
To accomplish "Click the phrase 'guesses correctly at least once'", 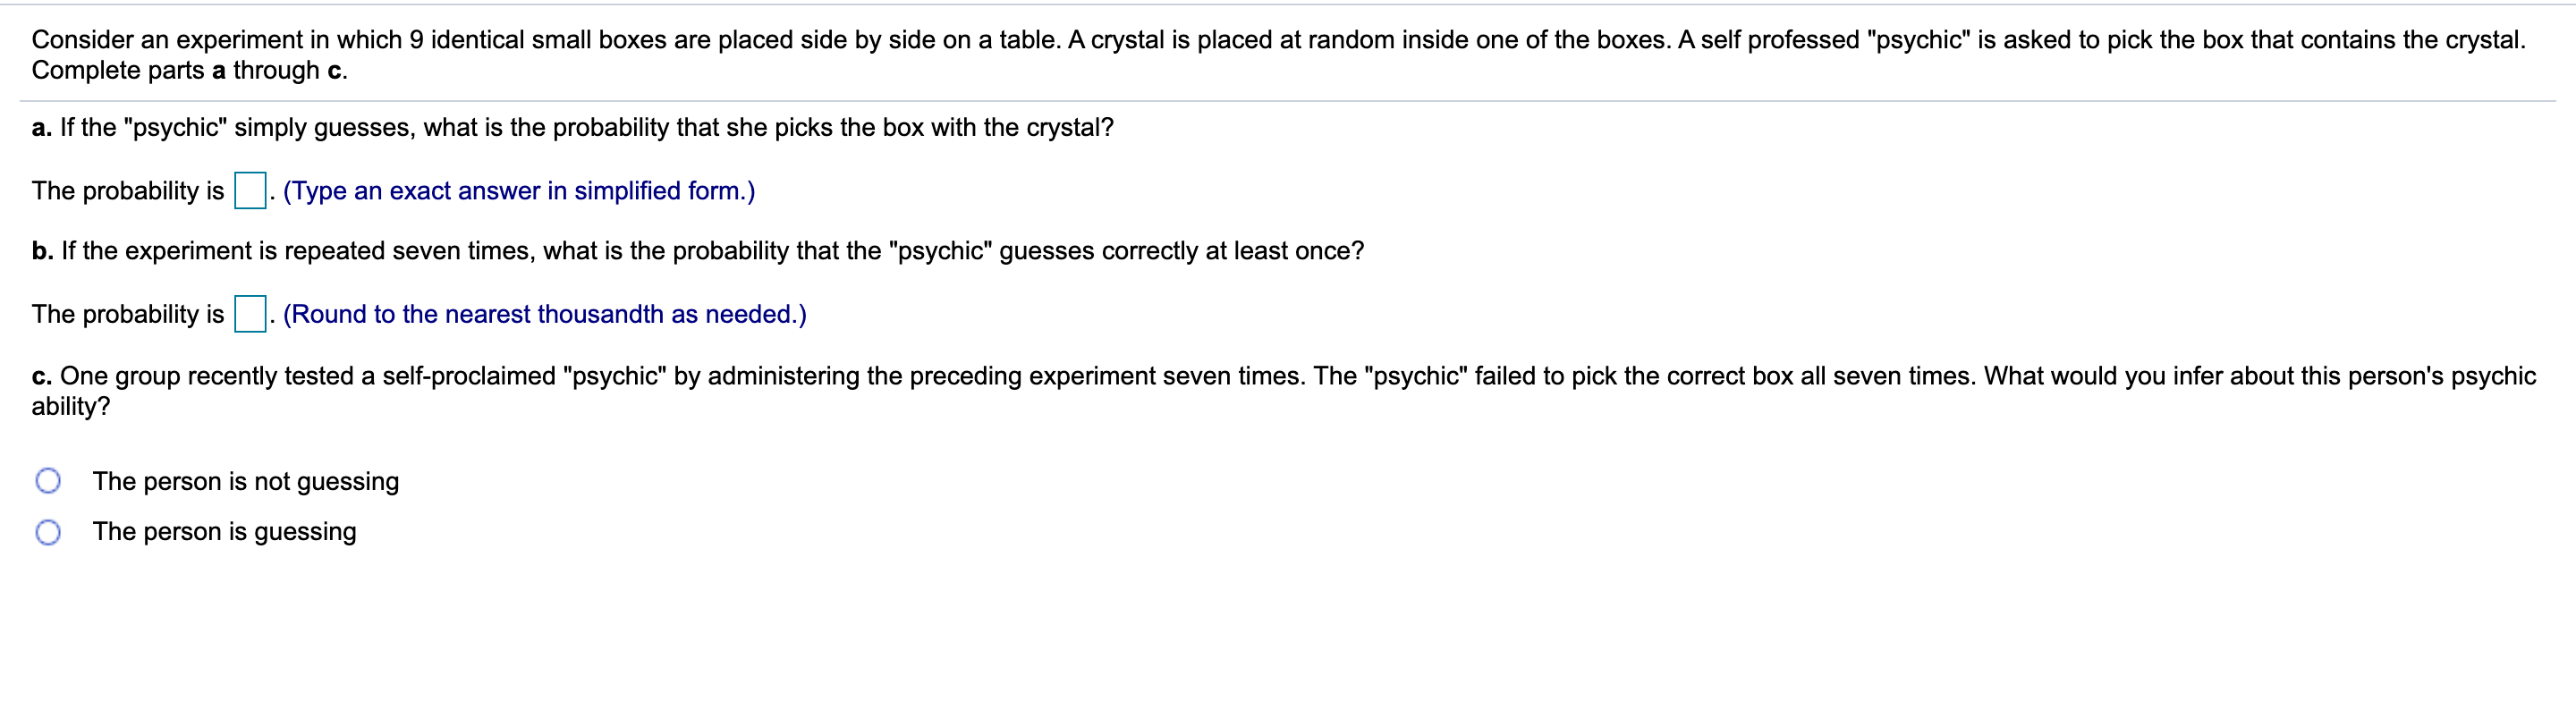I will pos(1180,250).
